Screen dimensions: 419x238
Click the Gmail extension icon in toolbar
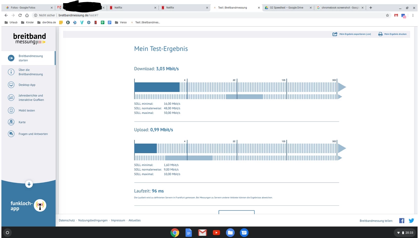(396, 15)
